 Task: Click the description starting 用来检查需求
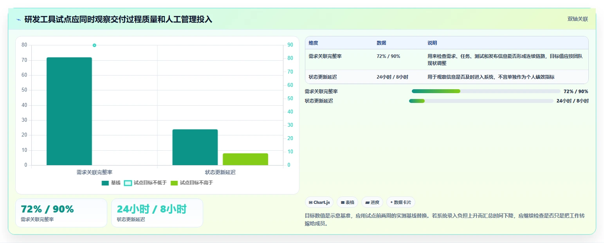(506, 59)
